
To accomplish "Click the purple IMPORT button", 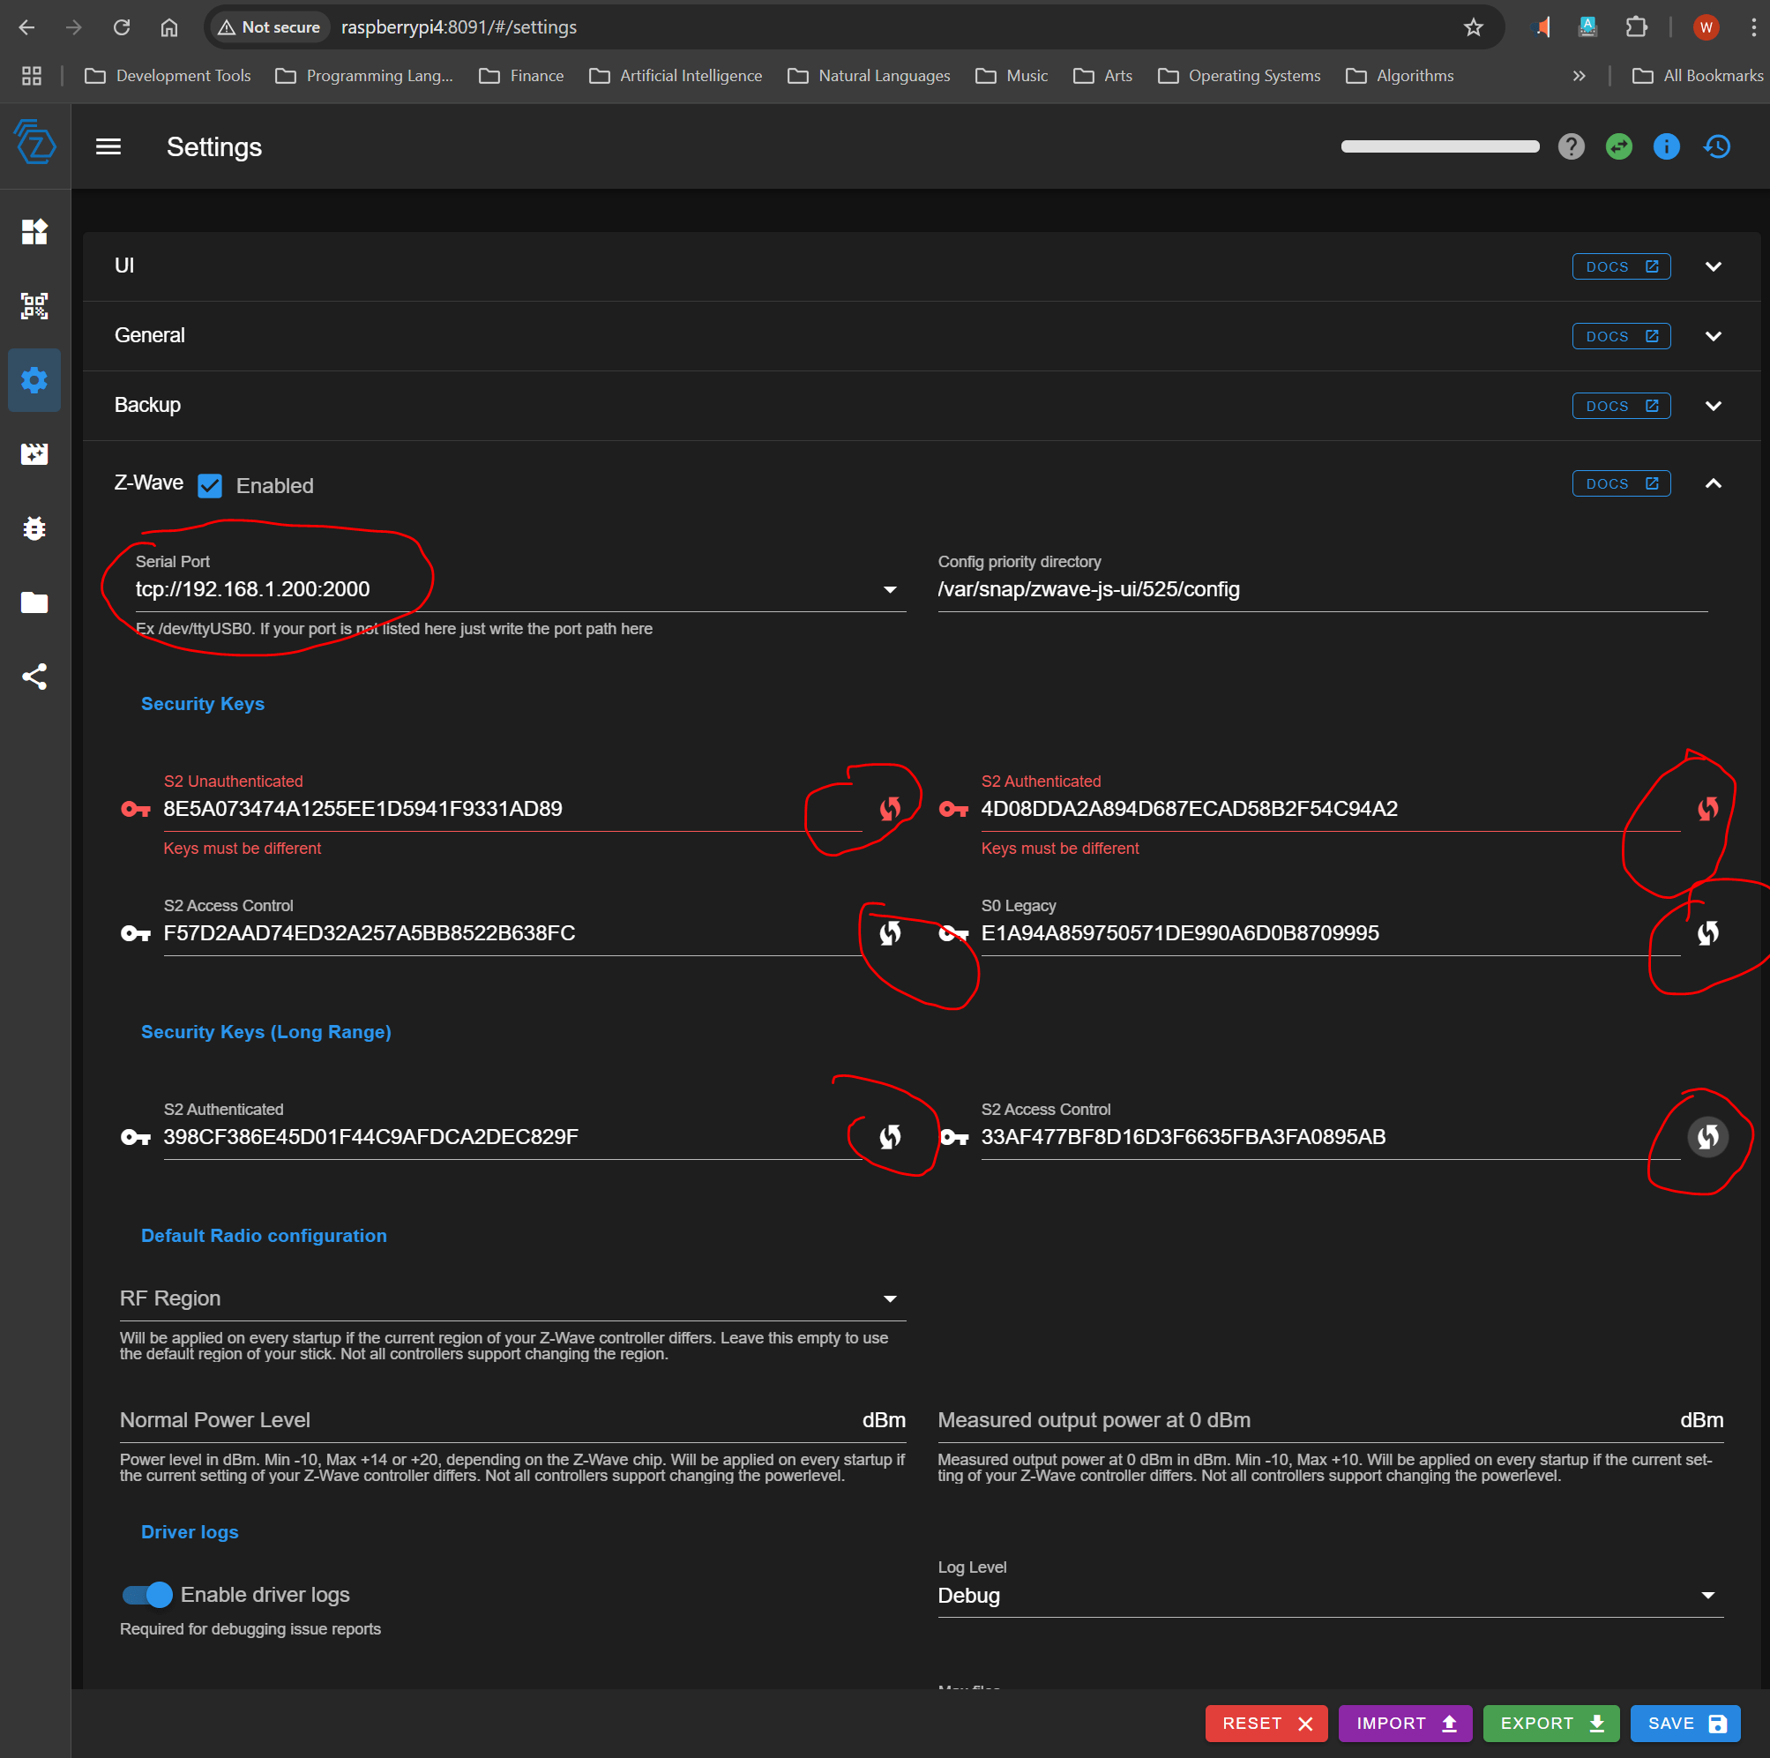I will tap(1406, 1724).
